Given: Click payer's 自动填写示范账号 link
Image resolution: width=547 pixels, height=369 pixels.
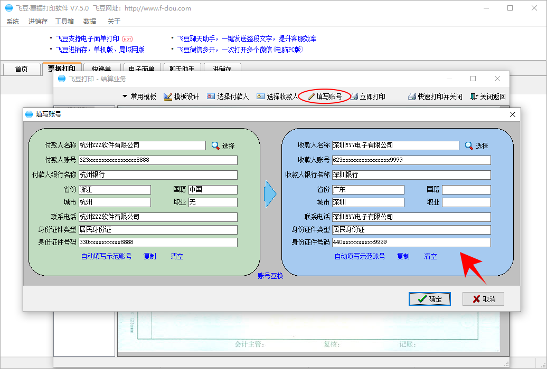Looking at the screenshot, I should pos(106,257).
